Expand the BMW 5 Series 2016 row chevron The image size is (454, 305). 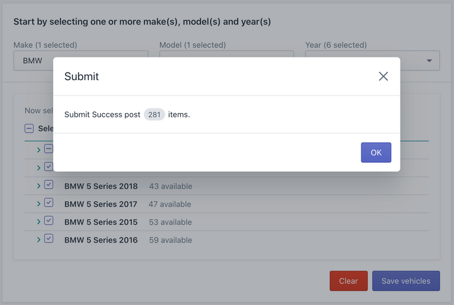point(38,240)
